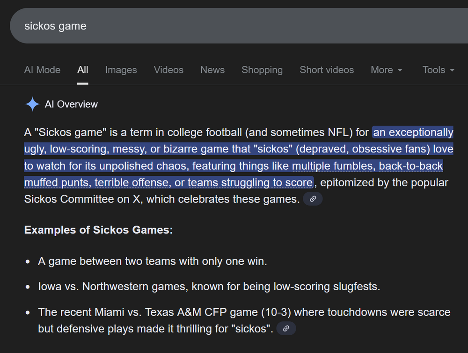The width and height of the screenshot is (468, 353).
Task: Click the "Examples of Sickos Games:" heading
Action: (99, 230)
